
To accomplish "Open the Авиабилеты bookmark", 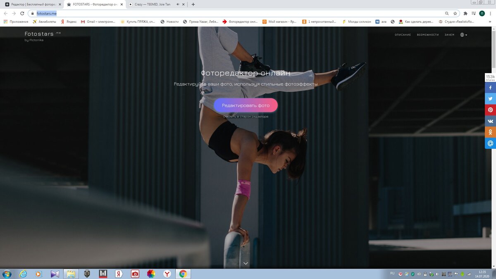I will point(44,21).
